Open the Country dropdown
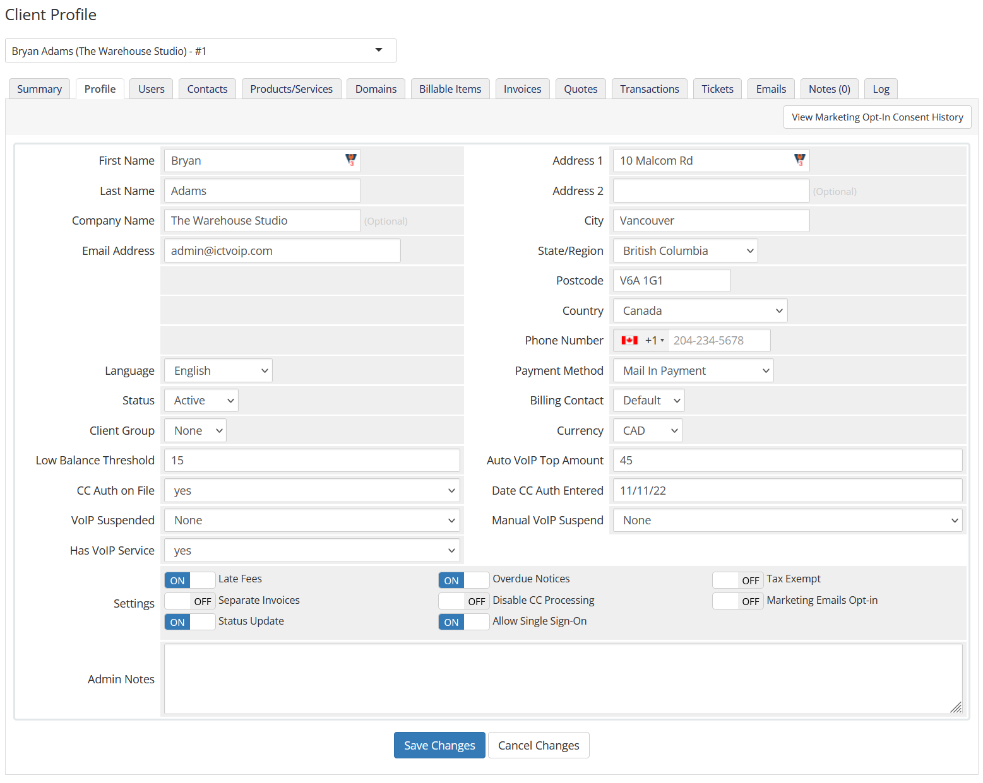983x783 pixels. coord(700,310)
